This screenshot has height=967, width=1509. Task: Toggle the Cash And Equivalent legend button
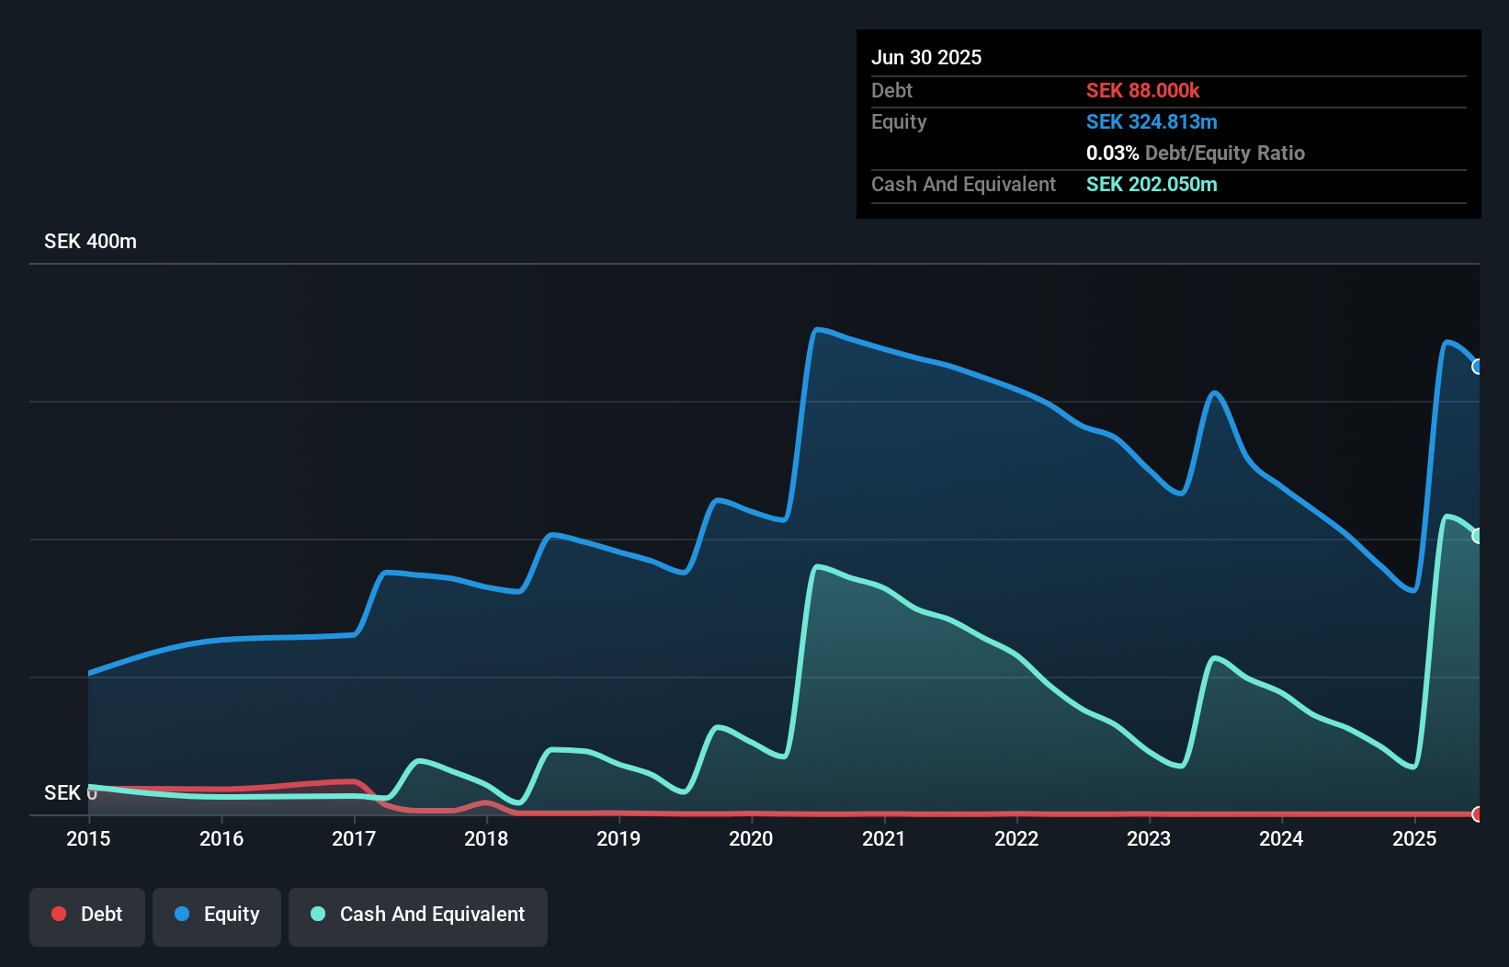pyautogui.click(x=418, y=916)
